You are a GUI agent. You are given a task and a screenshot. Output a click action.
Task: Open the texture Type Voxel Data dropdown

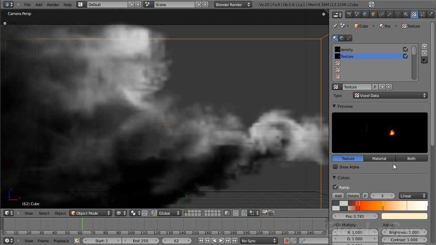point(390,96)
